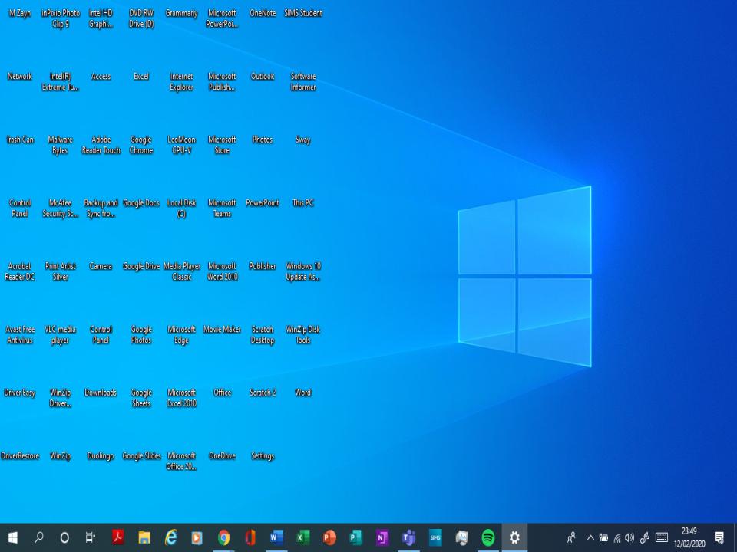Select the 'Sway' desktop shortcut
The width and height of the screenshot is (737, 552).
(303, 140)
